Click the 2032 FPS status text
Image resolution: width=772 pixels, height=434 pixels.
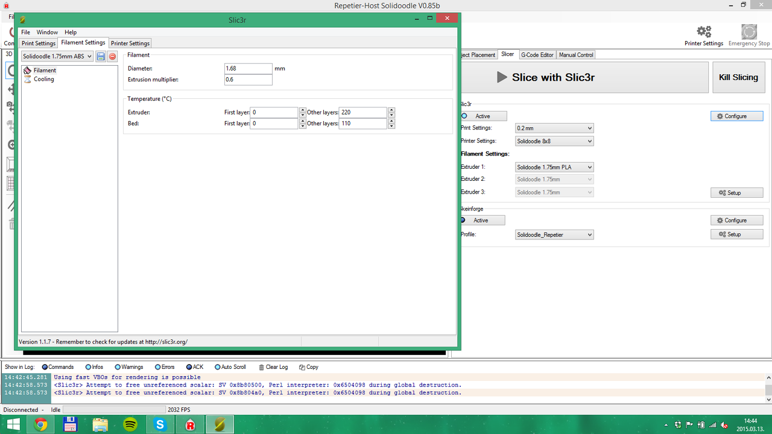point(179,410)
